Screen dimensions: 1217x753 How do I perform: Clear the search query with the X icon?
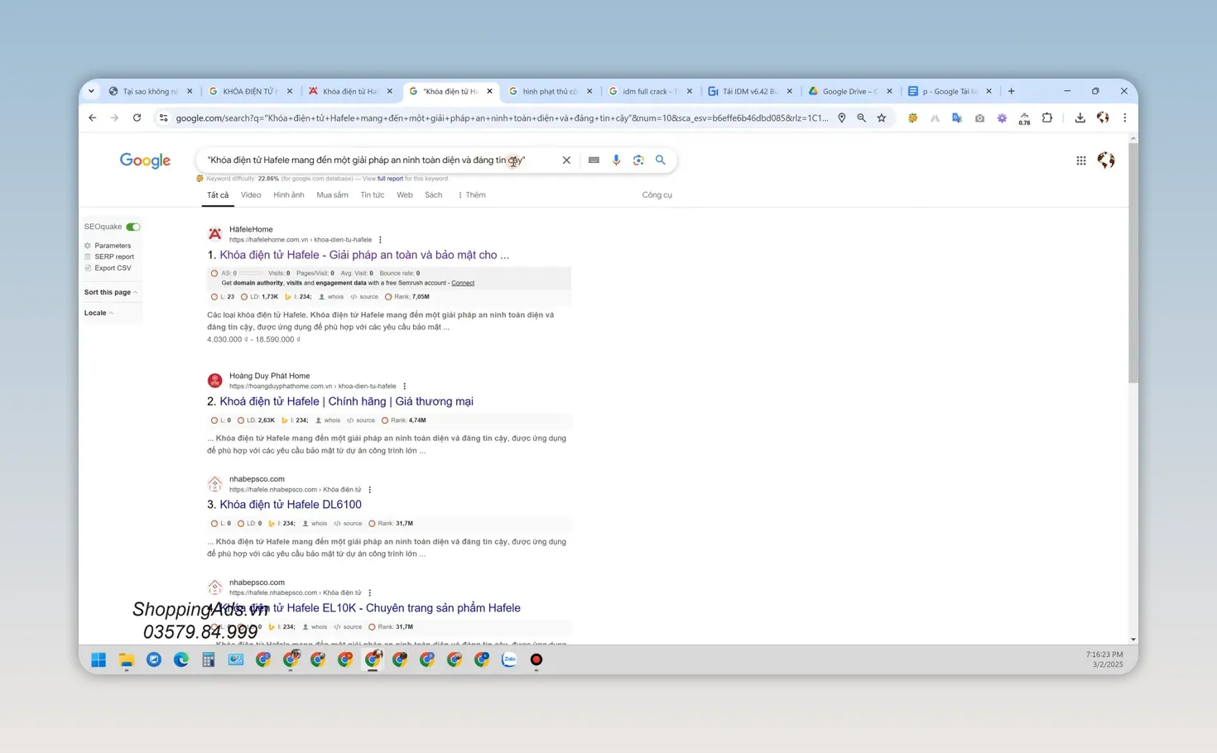tap(566, 161)
